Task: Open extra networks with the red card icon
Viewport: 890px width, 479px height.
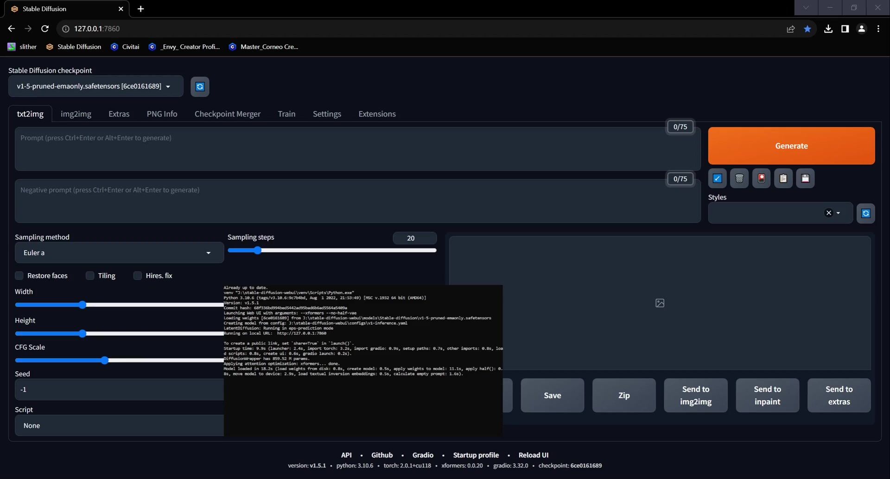Action: point(761,179)
